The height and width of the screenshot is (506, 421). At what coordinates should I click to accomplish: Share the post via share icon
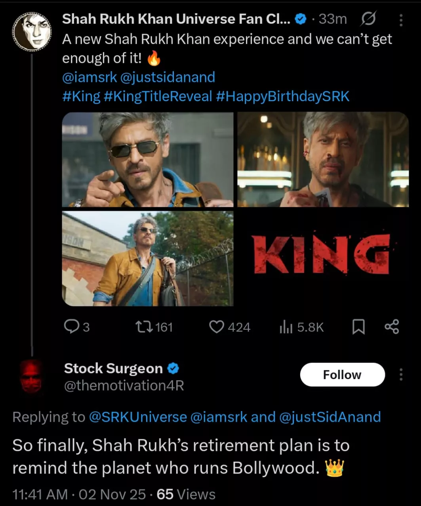click(392, 327)
